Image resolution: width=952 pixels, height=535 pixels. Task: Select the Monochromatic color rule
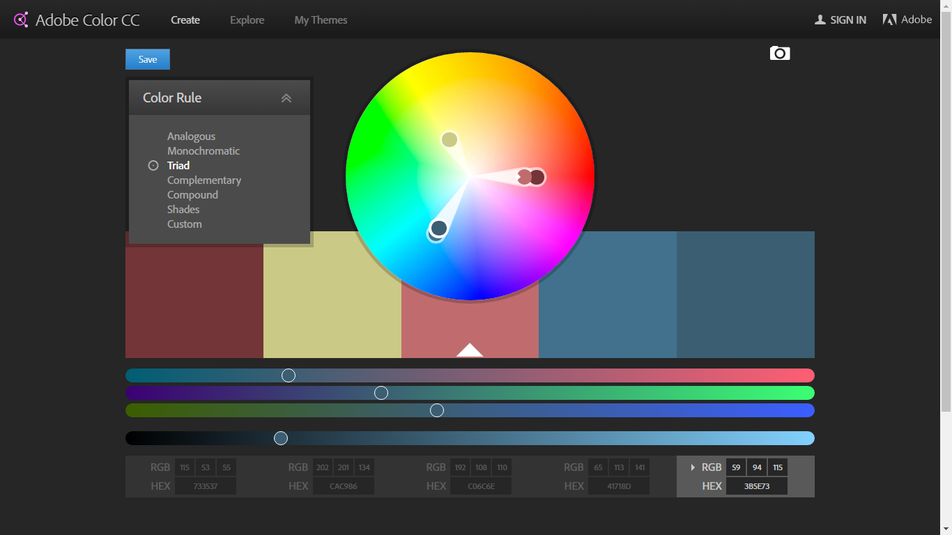[204, 151]
